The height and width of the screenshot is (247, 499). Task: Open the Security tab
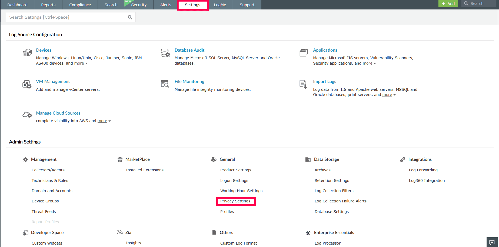[x=139, y=5]
